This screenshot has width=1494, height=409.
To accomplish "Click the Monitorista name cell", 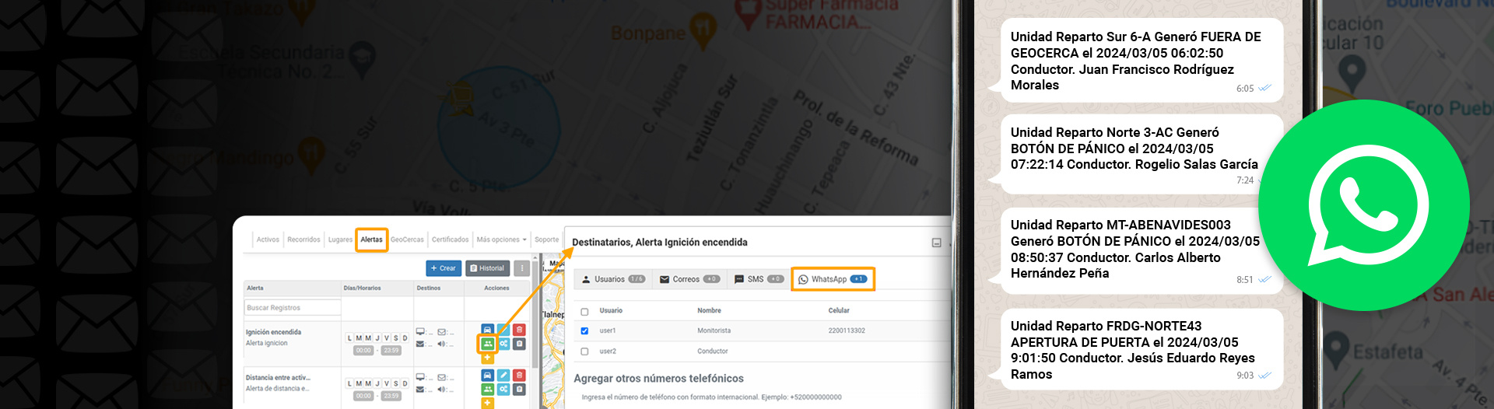I will pos(714,330).
